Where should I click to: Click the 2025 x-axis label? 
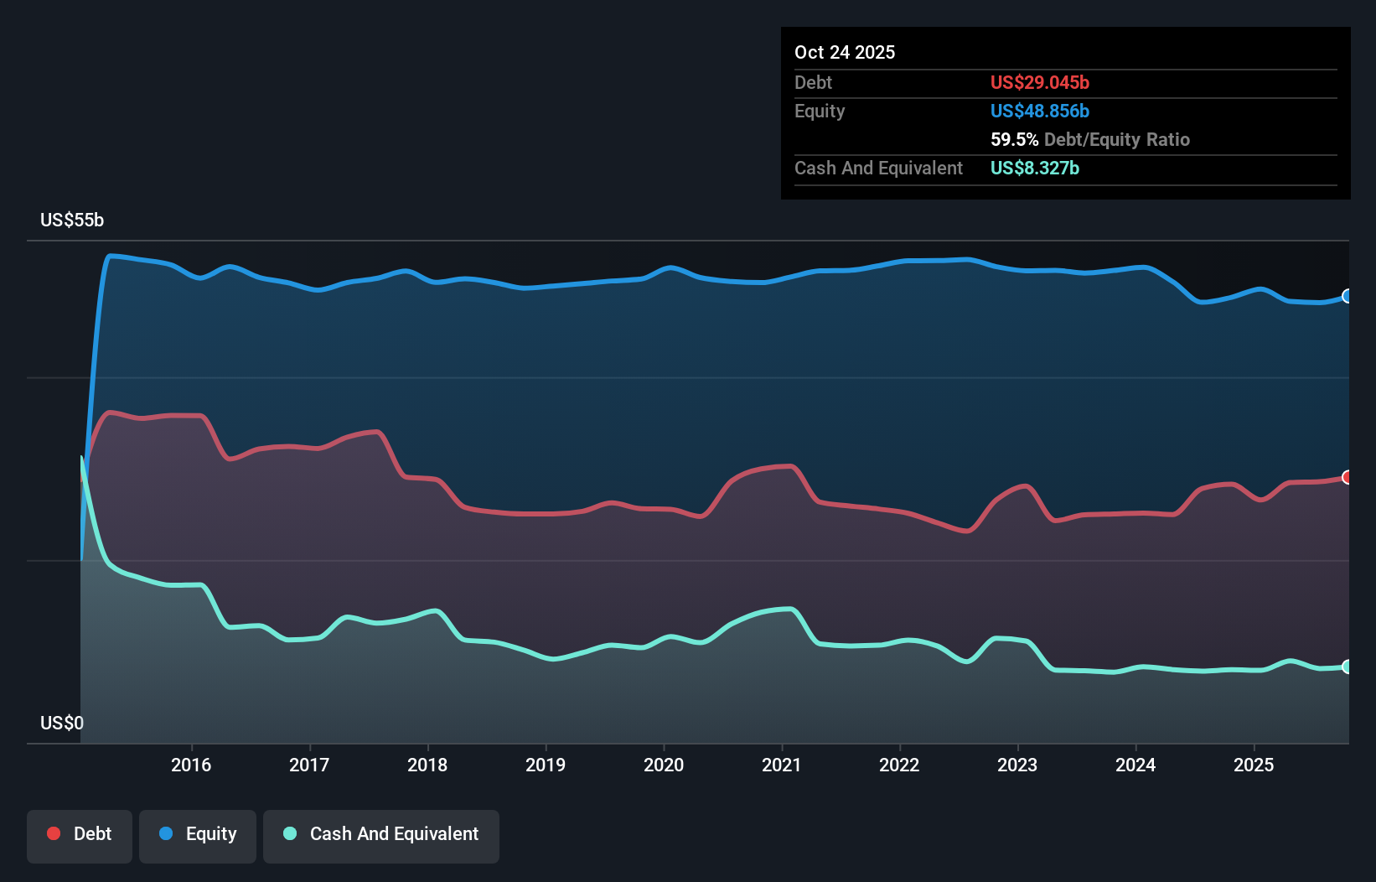pos(1254,765)
